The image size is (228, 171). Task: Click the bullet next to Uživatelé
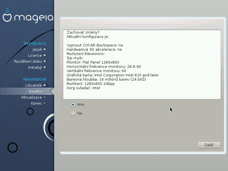(x=45, y=85)
